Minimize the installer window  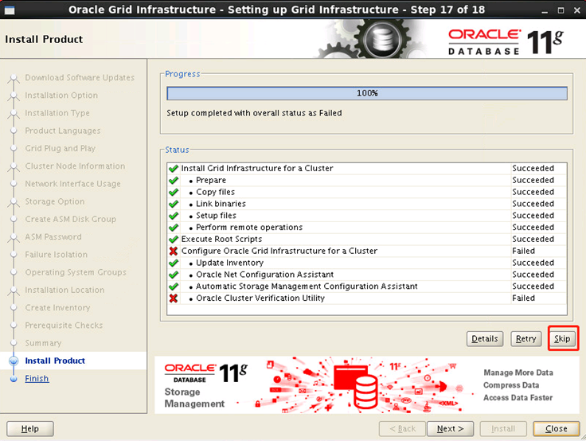click(x=545, y=10)
